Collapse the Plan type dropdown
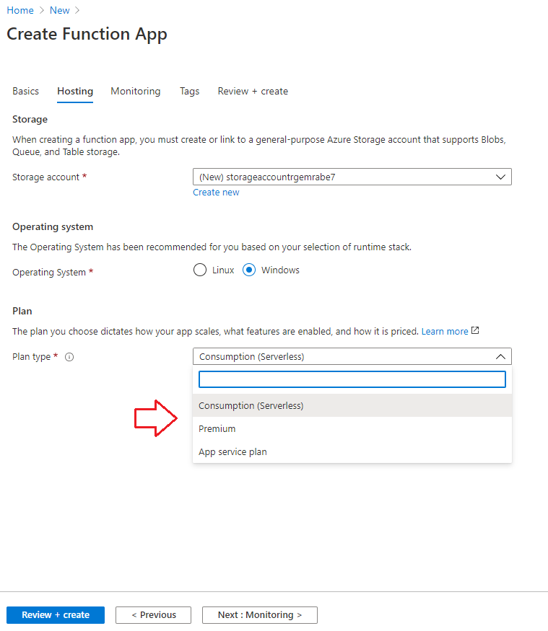548x631 pixels. pos(352,356)
